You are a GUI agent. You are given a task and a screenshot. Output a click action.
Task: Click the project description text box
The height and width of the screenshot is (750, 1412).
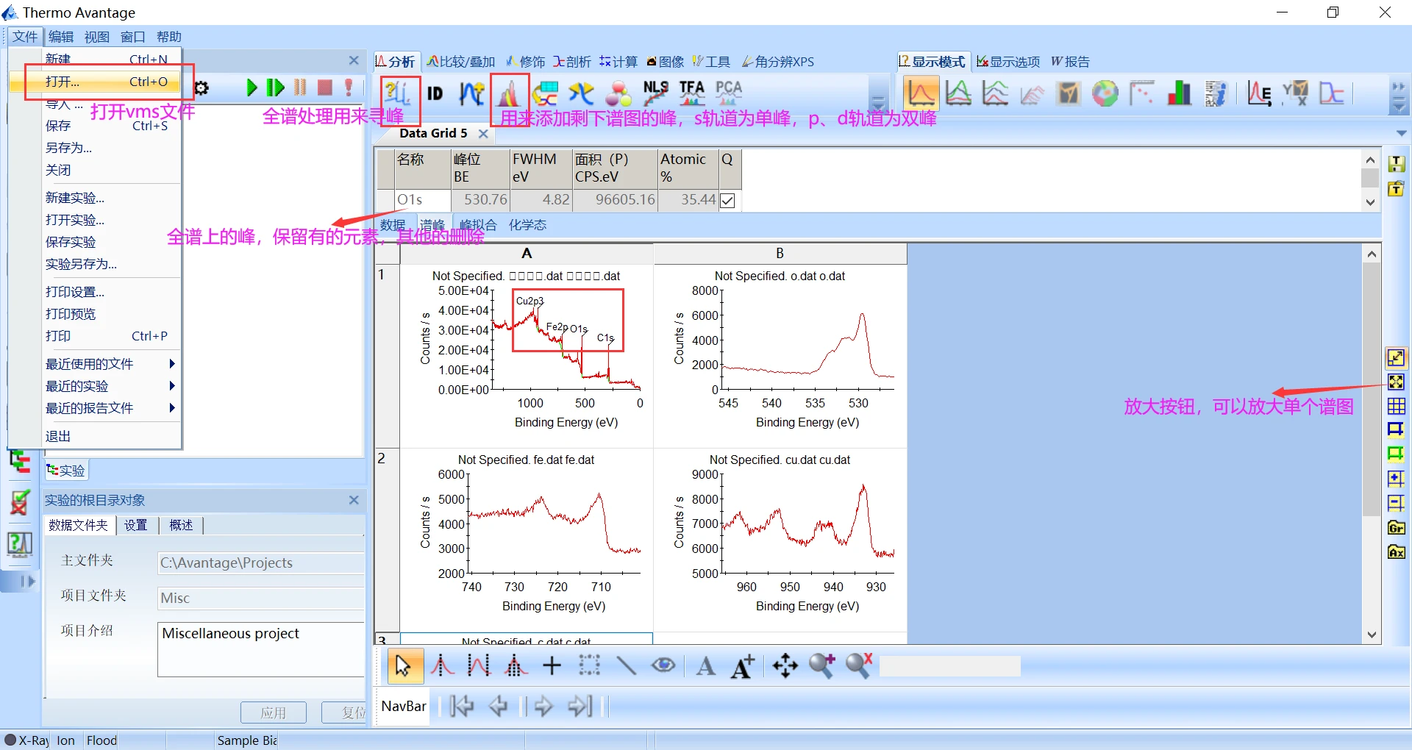[x=261, y=649]
